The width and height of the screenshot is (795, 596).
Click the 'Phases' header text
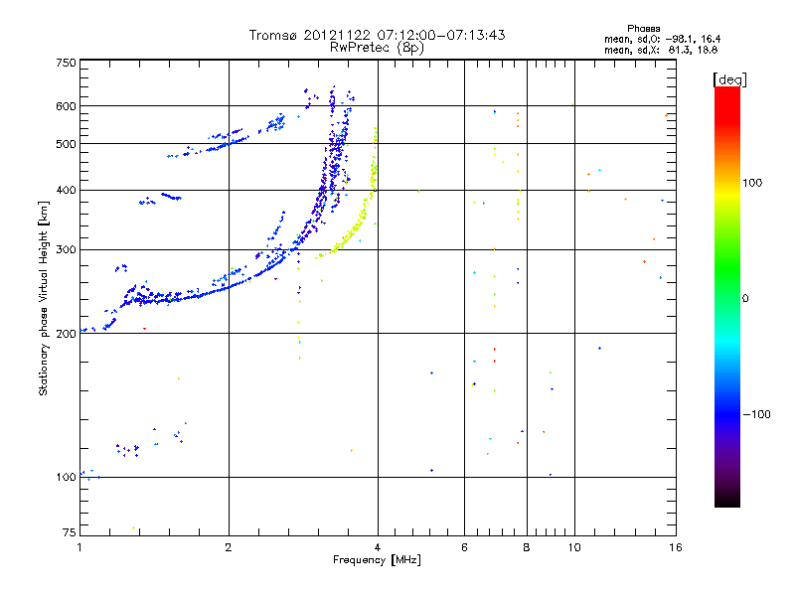pyautogui.click(x=643, y=29)
